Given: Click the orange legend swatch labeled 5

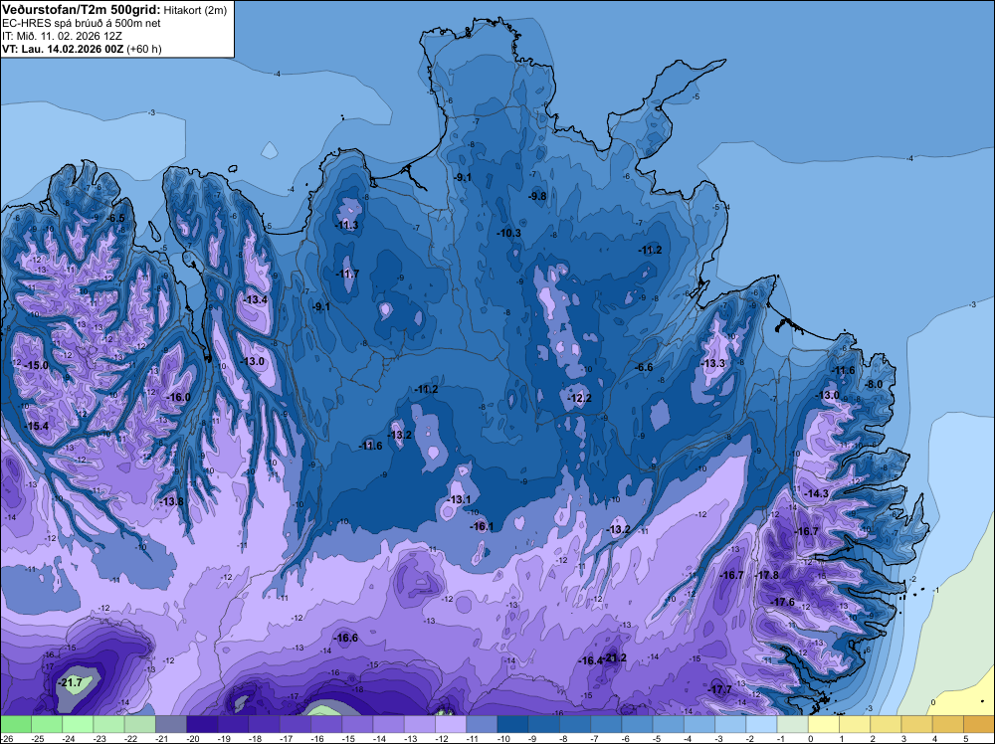Looking at the screenshot, I should point(979,724).
